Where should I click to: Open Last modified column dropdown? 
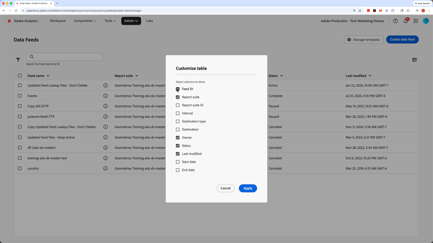click(369, 76)
